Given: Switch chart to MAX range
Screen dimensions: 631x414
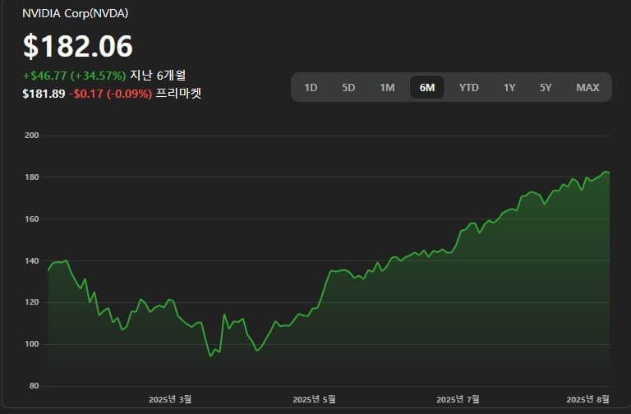Looking at the screenshot, I should (x=587, y=87).
